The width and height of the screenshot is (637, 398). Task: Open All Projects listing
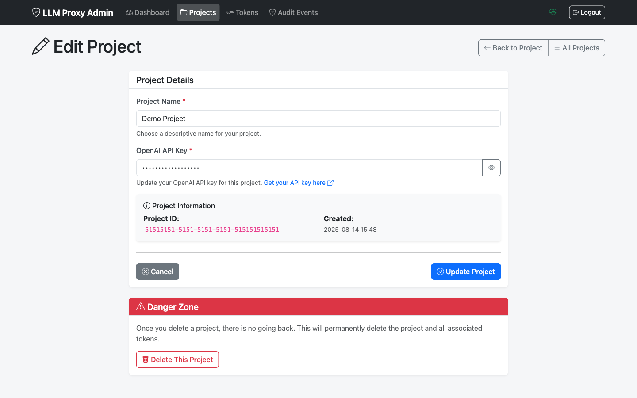point(576,47)
